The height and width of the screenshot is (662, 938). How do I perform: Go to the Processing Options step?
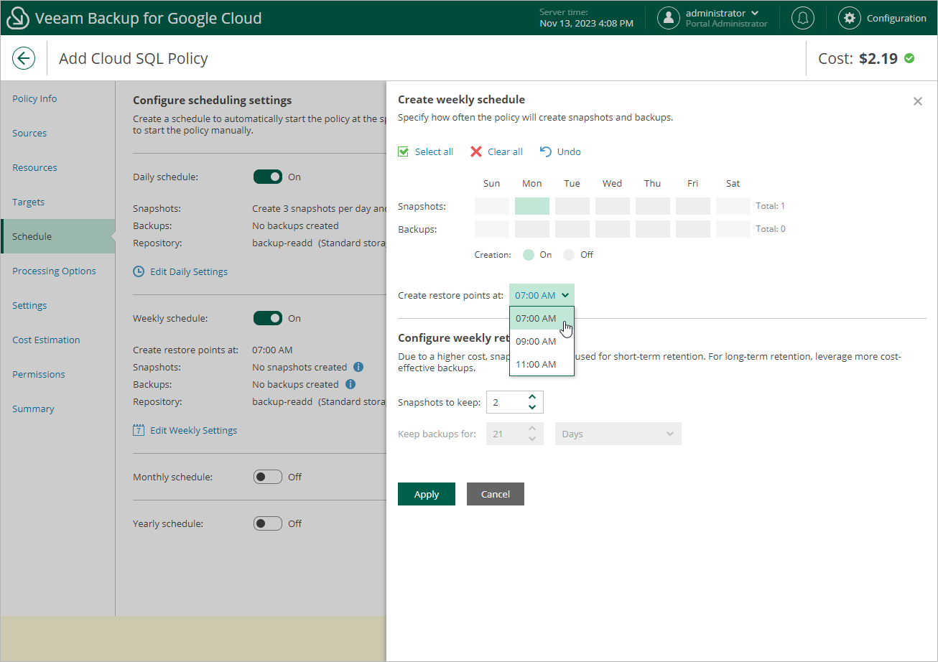tap(57, 271)
